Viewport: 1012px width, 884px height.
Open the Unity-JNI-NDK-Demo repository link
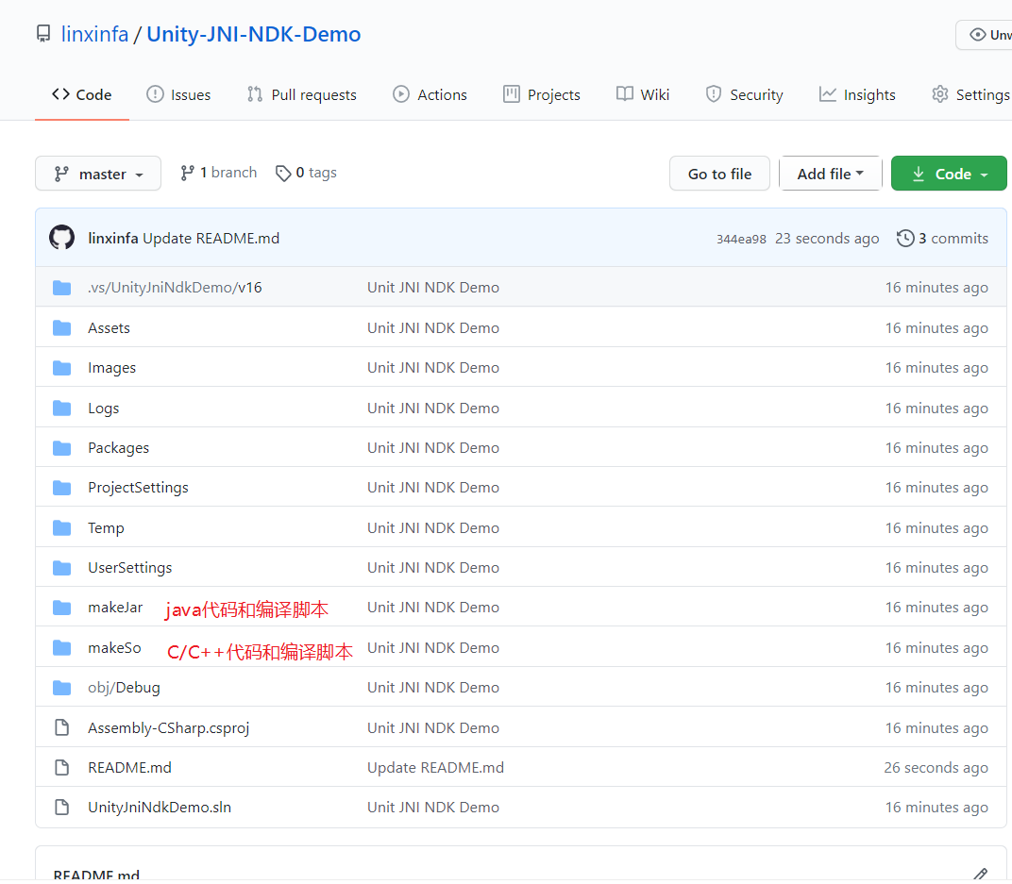point(254,34)
